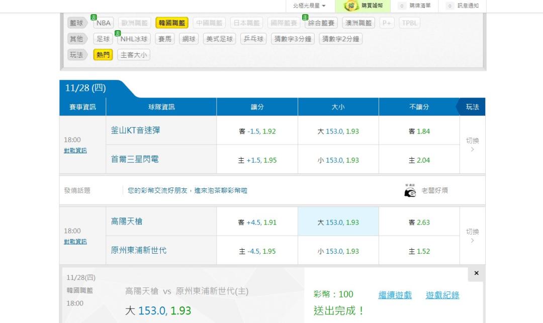Click the 送出完成！ confirmation text
Screen dimensions: 543x323
pos(339,310)
